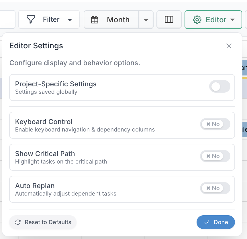Expand the Filter dropdown caret
247x239 pixels.
70,20
